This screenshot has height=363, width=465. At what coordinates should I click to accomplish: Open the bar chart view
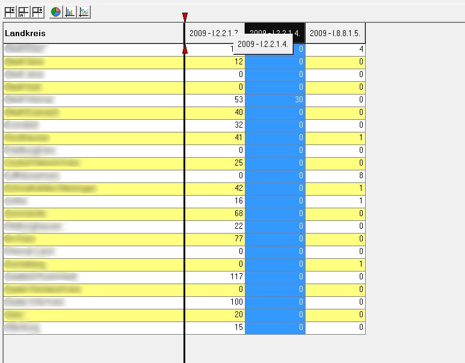point(70,11)
